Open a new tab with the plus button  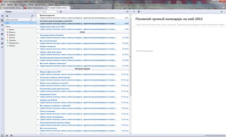pyautogui.click(x=72, y=8)
